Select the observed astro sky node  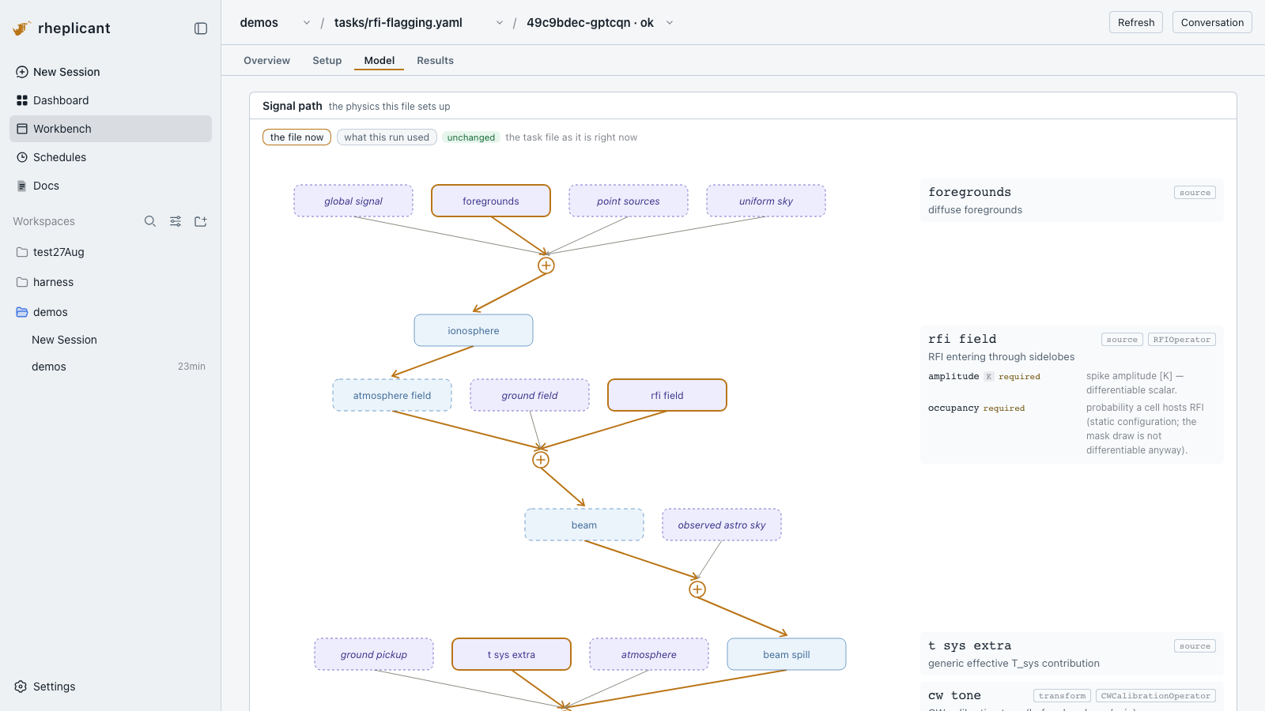click(x=722, y=525)
